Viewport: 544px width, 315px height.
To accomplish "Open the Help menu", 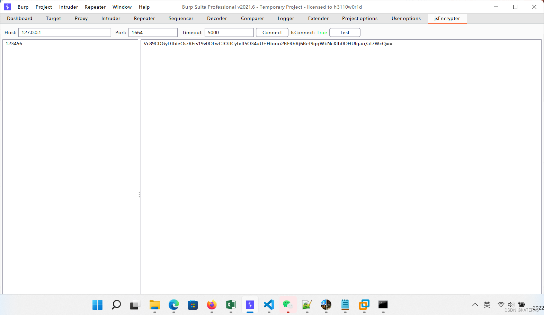I will [x=144, y=7].
